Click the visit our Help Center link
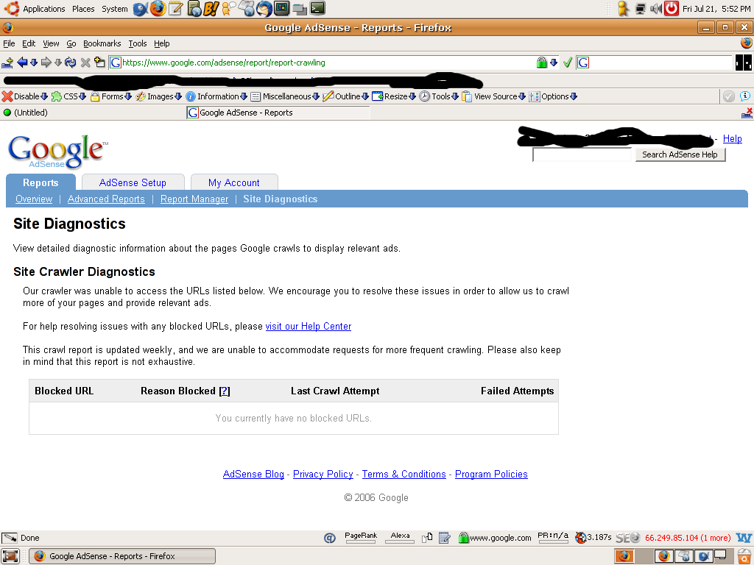This screenshot has height=565, width=754. point(309,326)
